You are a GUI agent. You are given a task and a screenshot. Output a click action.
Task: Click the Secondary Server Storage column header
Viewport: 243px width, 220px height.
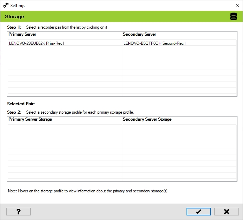tap(147, 120)
